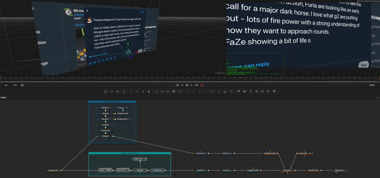Add a Brightness Contrast node from toolbar
Image resolution: width=380 pixels, height=178 pixels.
click(143, 91)
